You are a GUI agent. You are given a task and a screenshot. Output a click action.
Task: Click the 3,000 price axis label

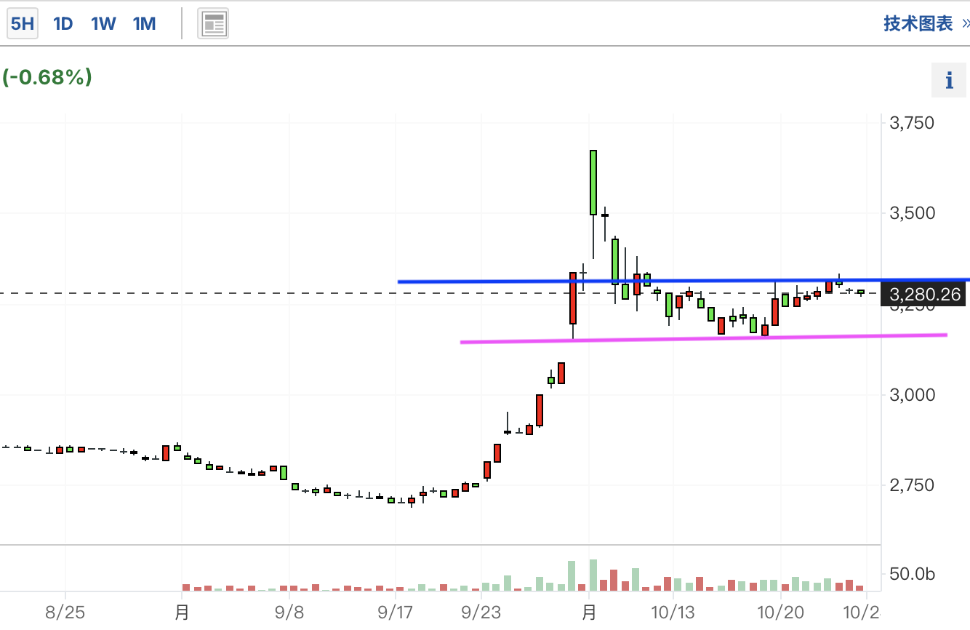point(912,395)
